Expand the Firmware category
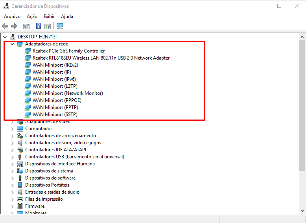The image size is (306, 223). pos(13,206)
